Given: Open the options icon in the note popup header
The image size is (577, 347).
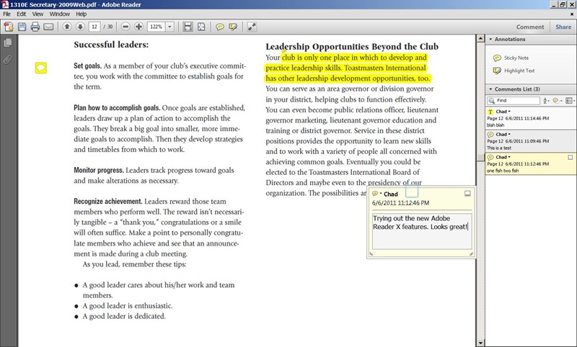Looking at the screenshot, I should [376, 194].
